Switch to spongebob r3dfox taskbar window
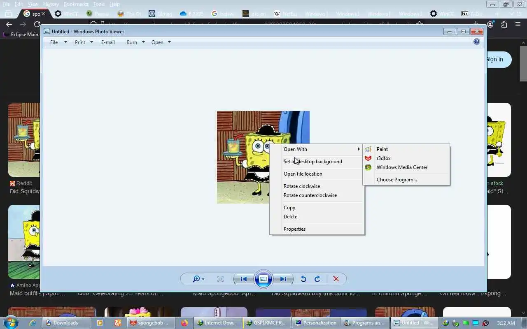The height and width of the screenshot is (329, 527). click(x=151, y=323)
